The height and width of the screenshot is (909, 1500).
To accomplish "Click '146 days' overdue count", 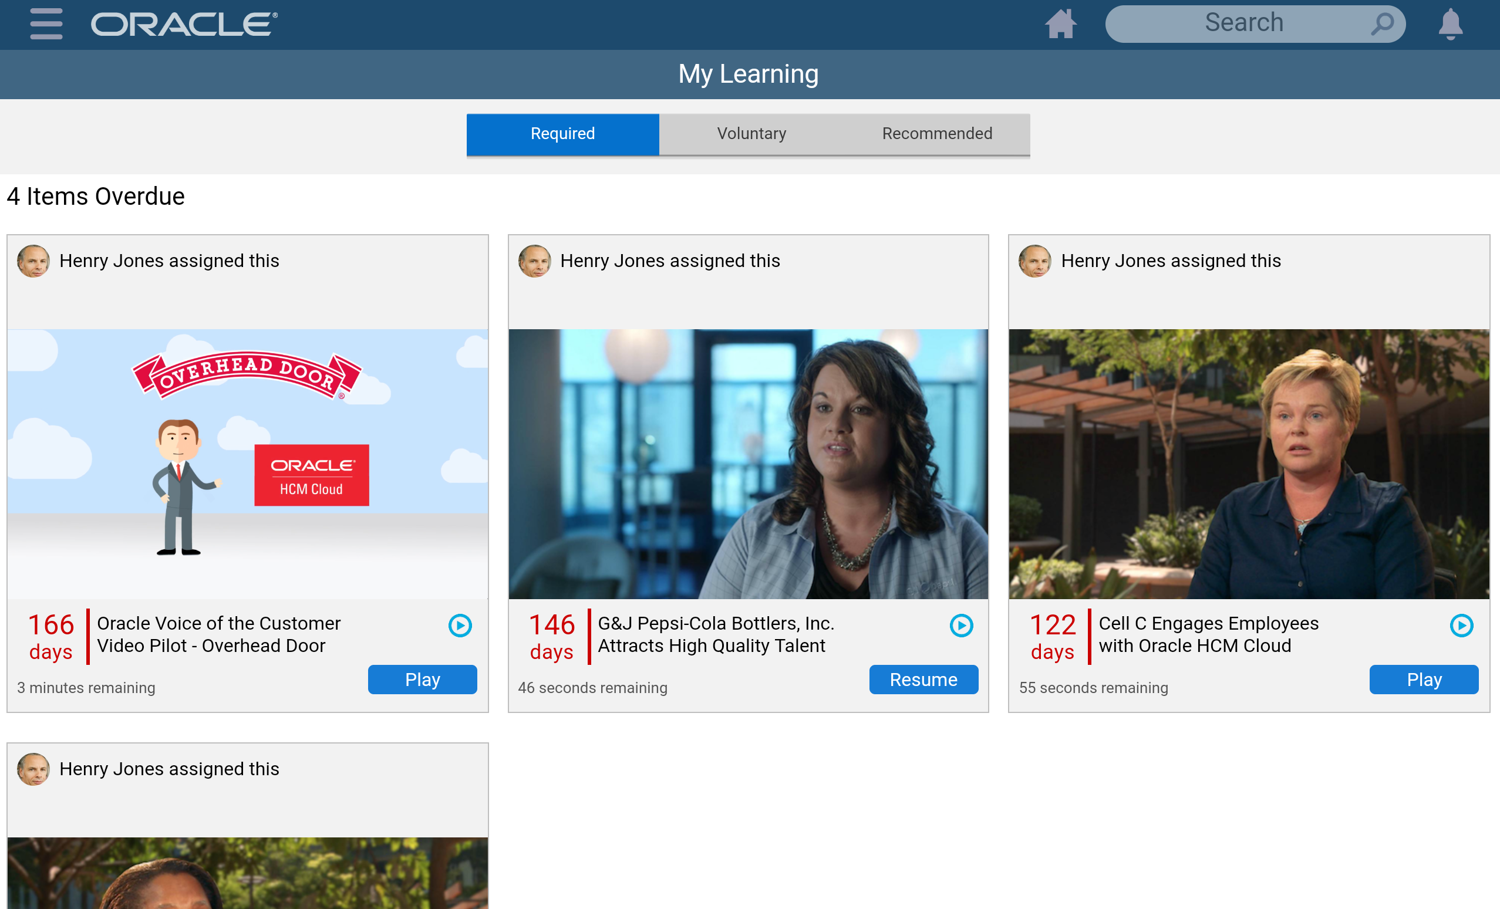I will pyautogui.click(x=551, y=637).
